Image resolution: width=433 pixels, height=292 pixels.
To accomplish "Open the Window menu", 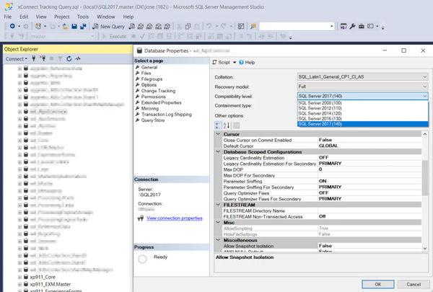I will pyautogui.click(x=106, y=17).
